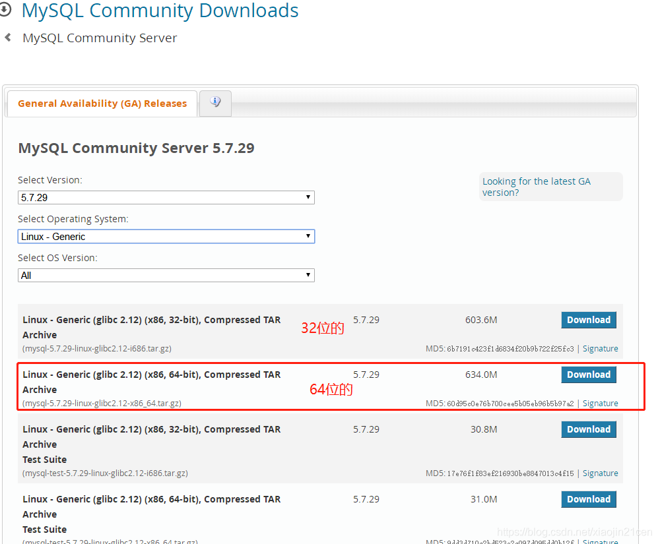Open the Select Version dropdown showing 5.7.29
Viewport: 658px width, 544px height.
(x=166, y=197)
